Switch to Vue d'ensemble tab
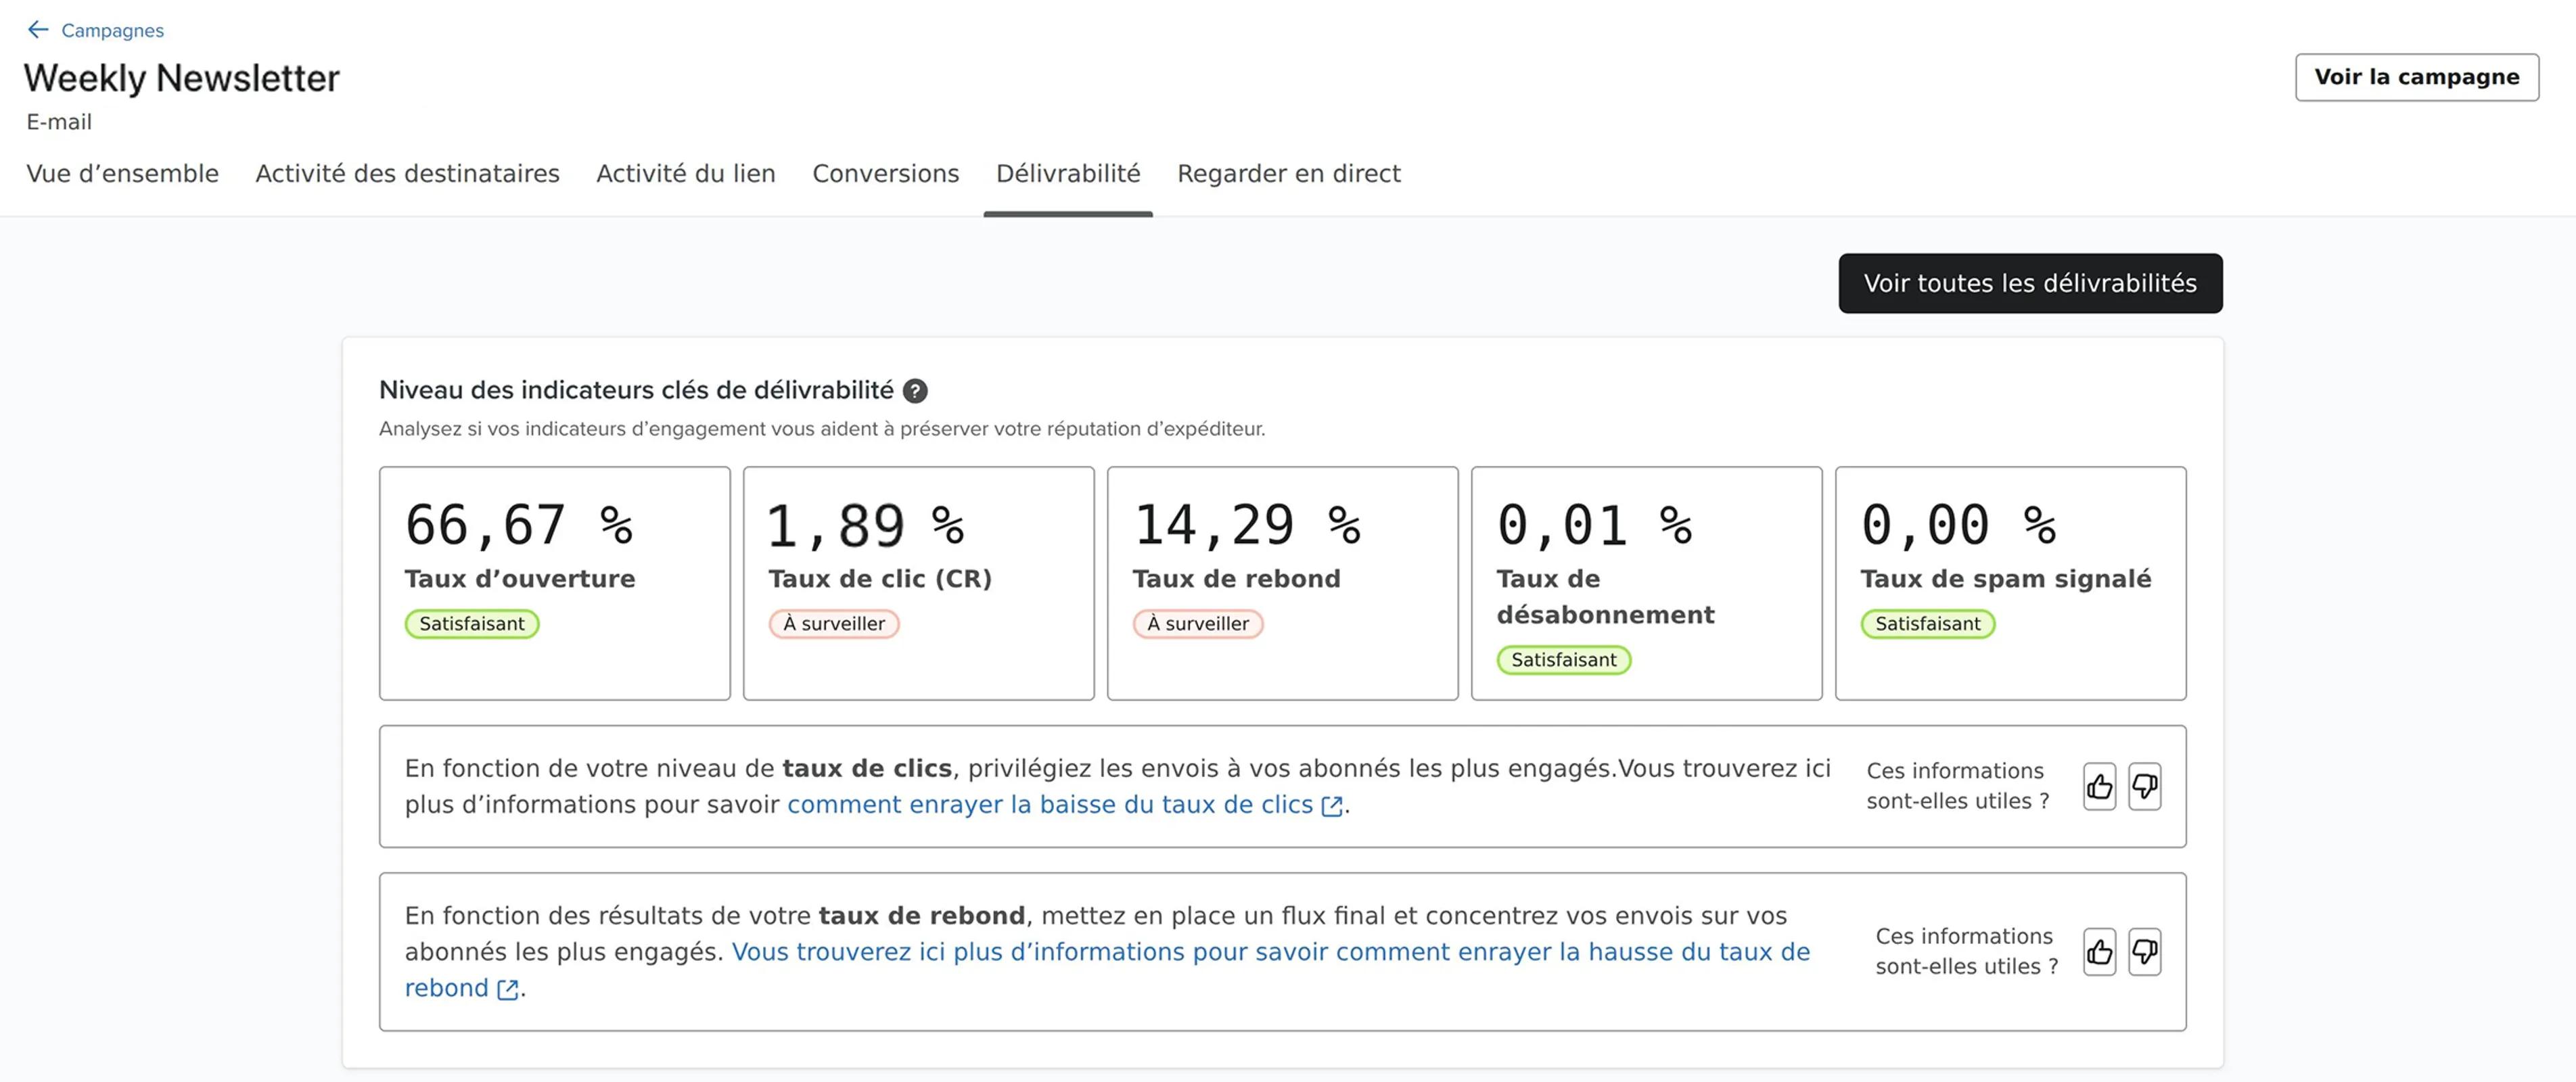The width and height of the screenshot is (2576, 1082). [122, 174]
